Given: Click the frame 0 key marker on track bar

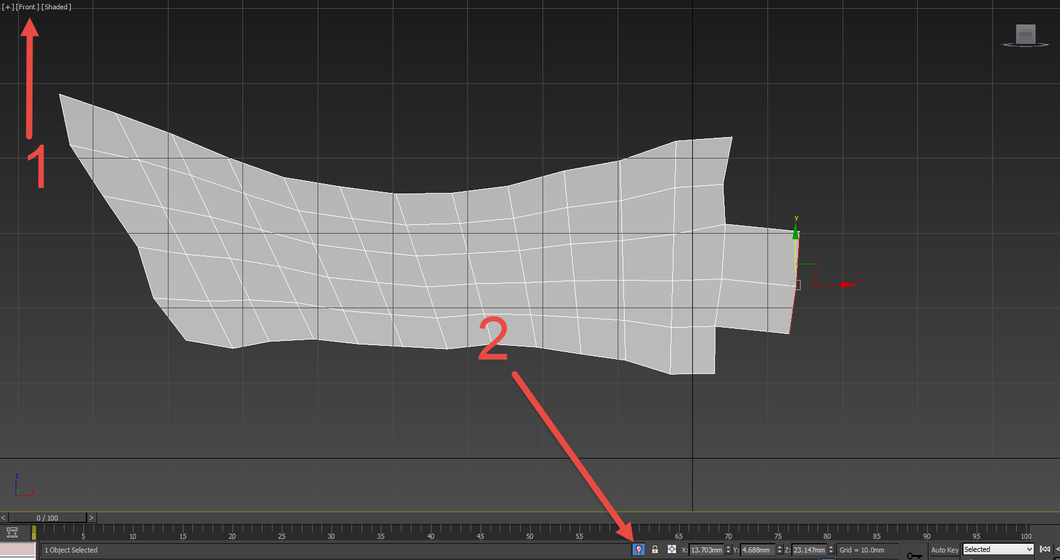Looking at the screenshot, I should click(x=34, y=532).
